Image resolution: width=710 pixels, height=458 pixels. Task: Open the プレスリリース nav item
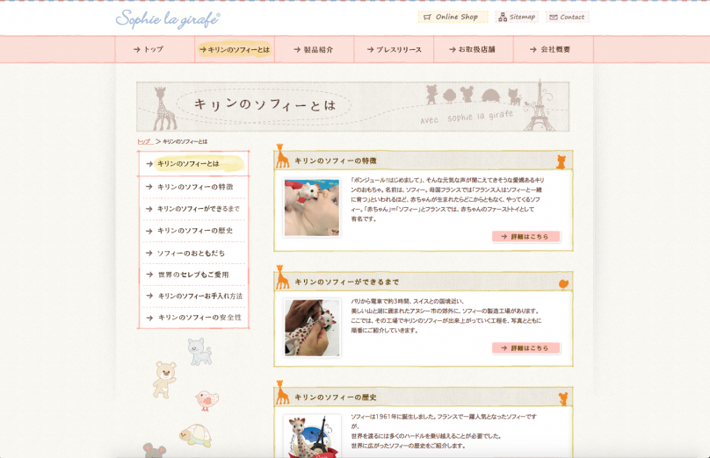(x=394, y=49)
